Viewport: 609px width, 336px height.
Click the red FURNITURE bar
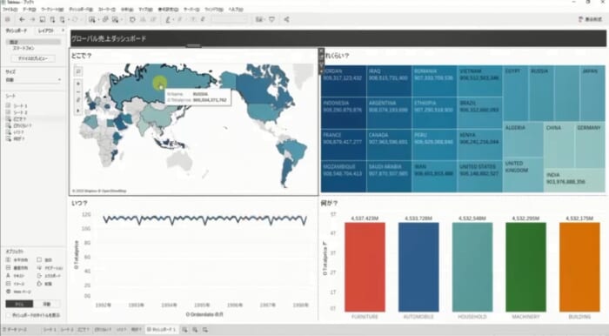click(365, 267)
